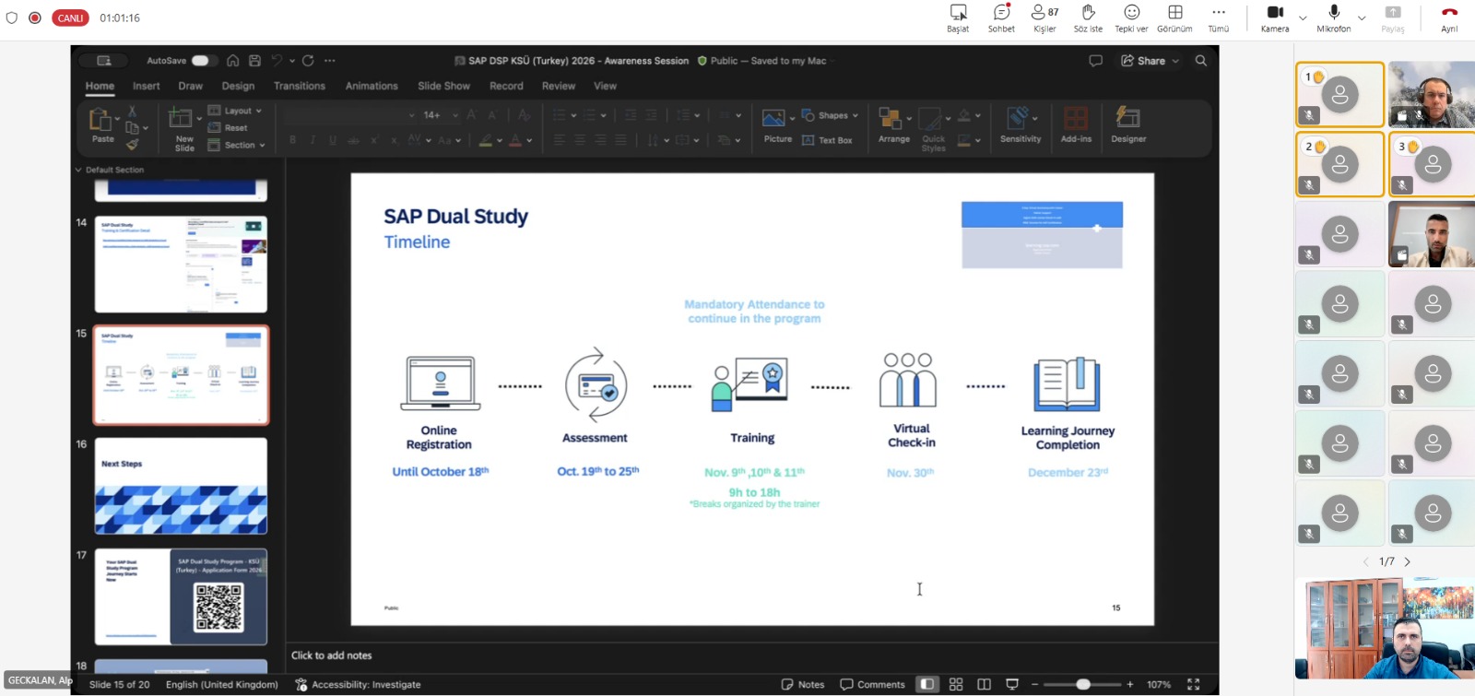The width and height of the screenshot is (1475, 696).
Task: Toggle the Notes pane in status bar
Action: (803, 684)
